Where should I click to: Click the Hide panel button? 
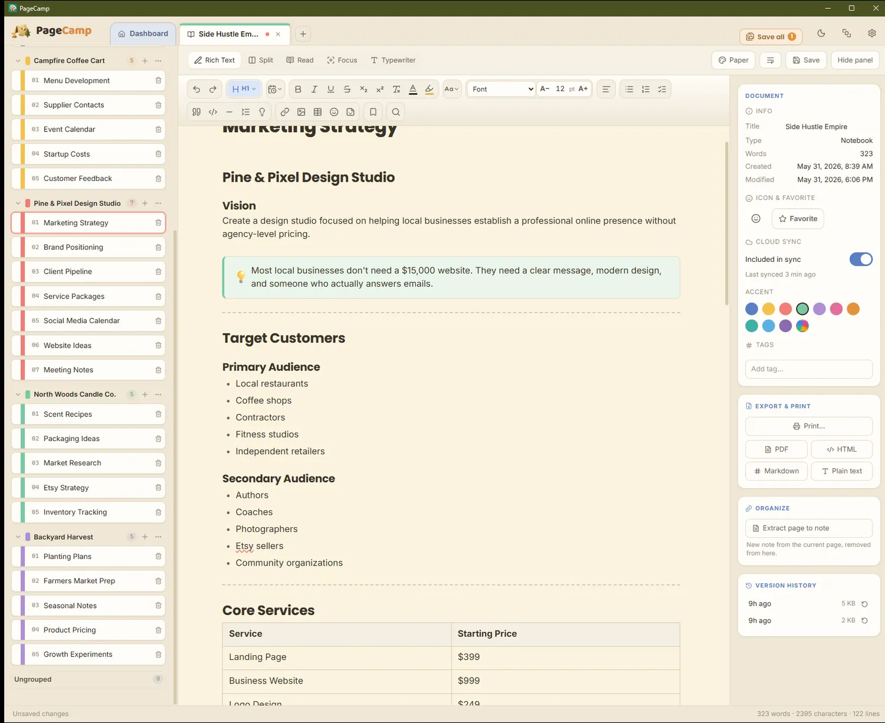pos(855,60)
